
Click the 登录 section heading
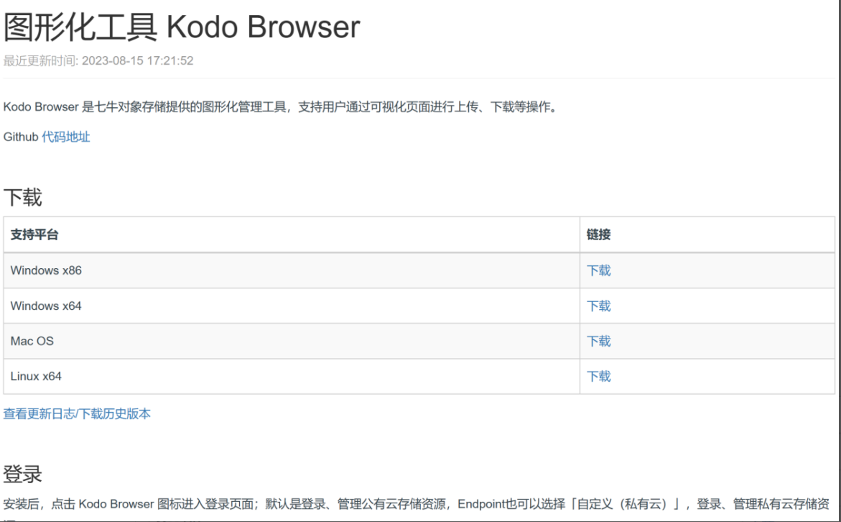coord(22,474)
